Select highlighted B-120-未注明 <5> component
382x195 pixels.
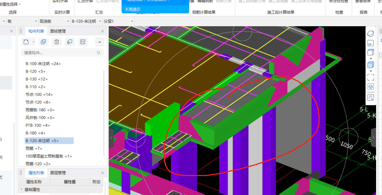49,141
